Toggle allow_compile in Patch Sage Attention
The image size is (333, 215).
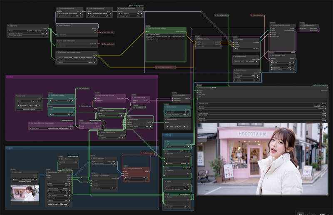(x=130, y=16)
